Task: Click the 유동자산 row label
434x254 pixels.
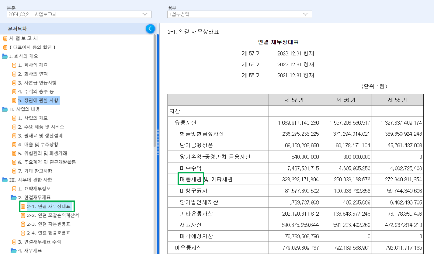Action: click(186, 122)
